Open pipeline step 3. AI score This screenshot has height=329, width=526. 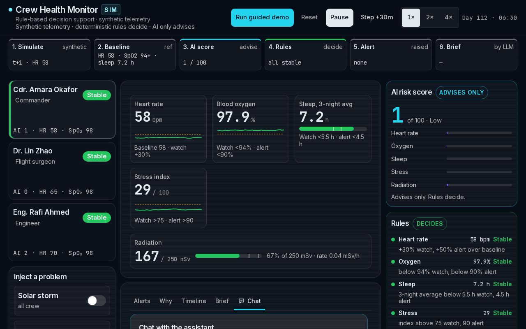[220, 55]
